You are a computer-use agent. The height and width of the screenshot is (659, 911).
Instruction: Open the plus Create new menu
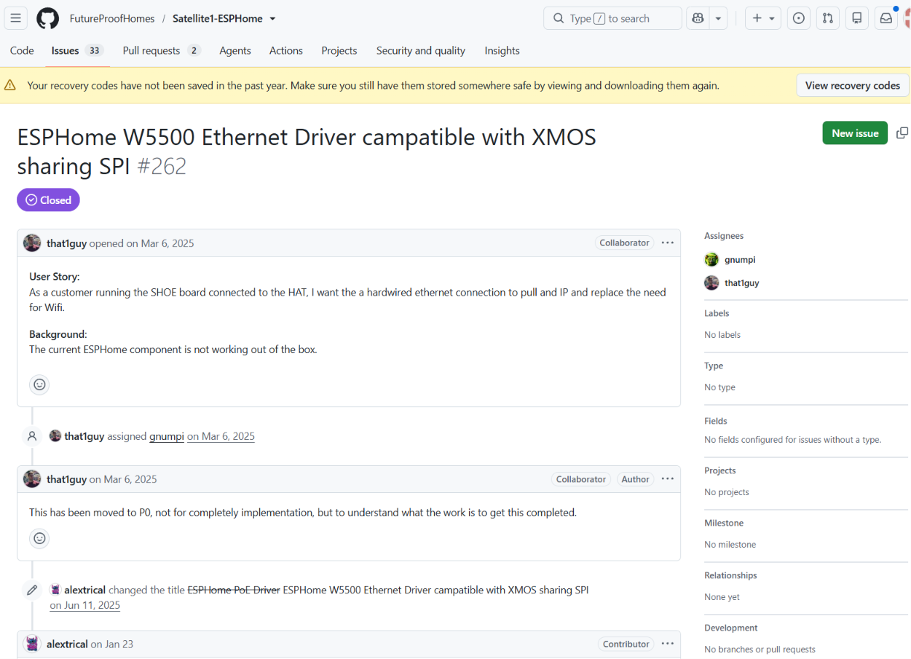tap(763, 18)
